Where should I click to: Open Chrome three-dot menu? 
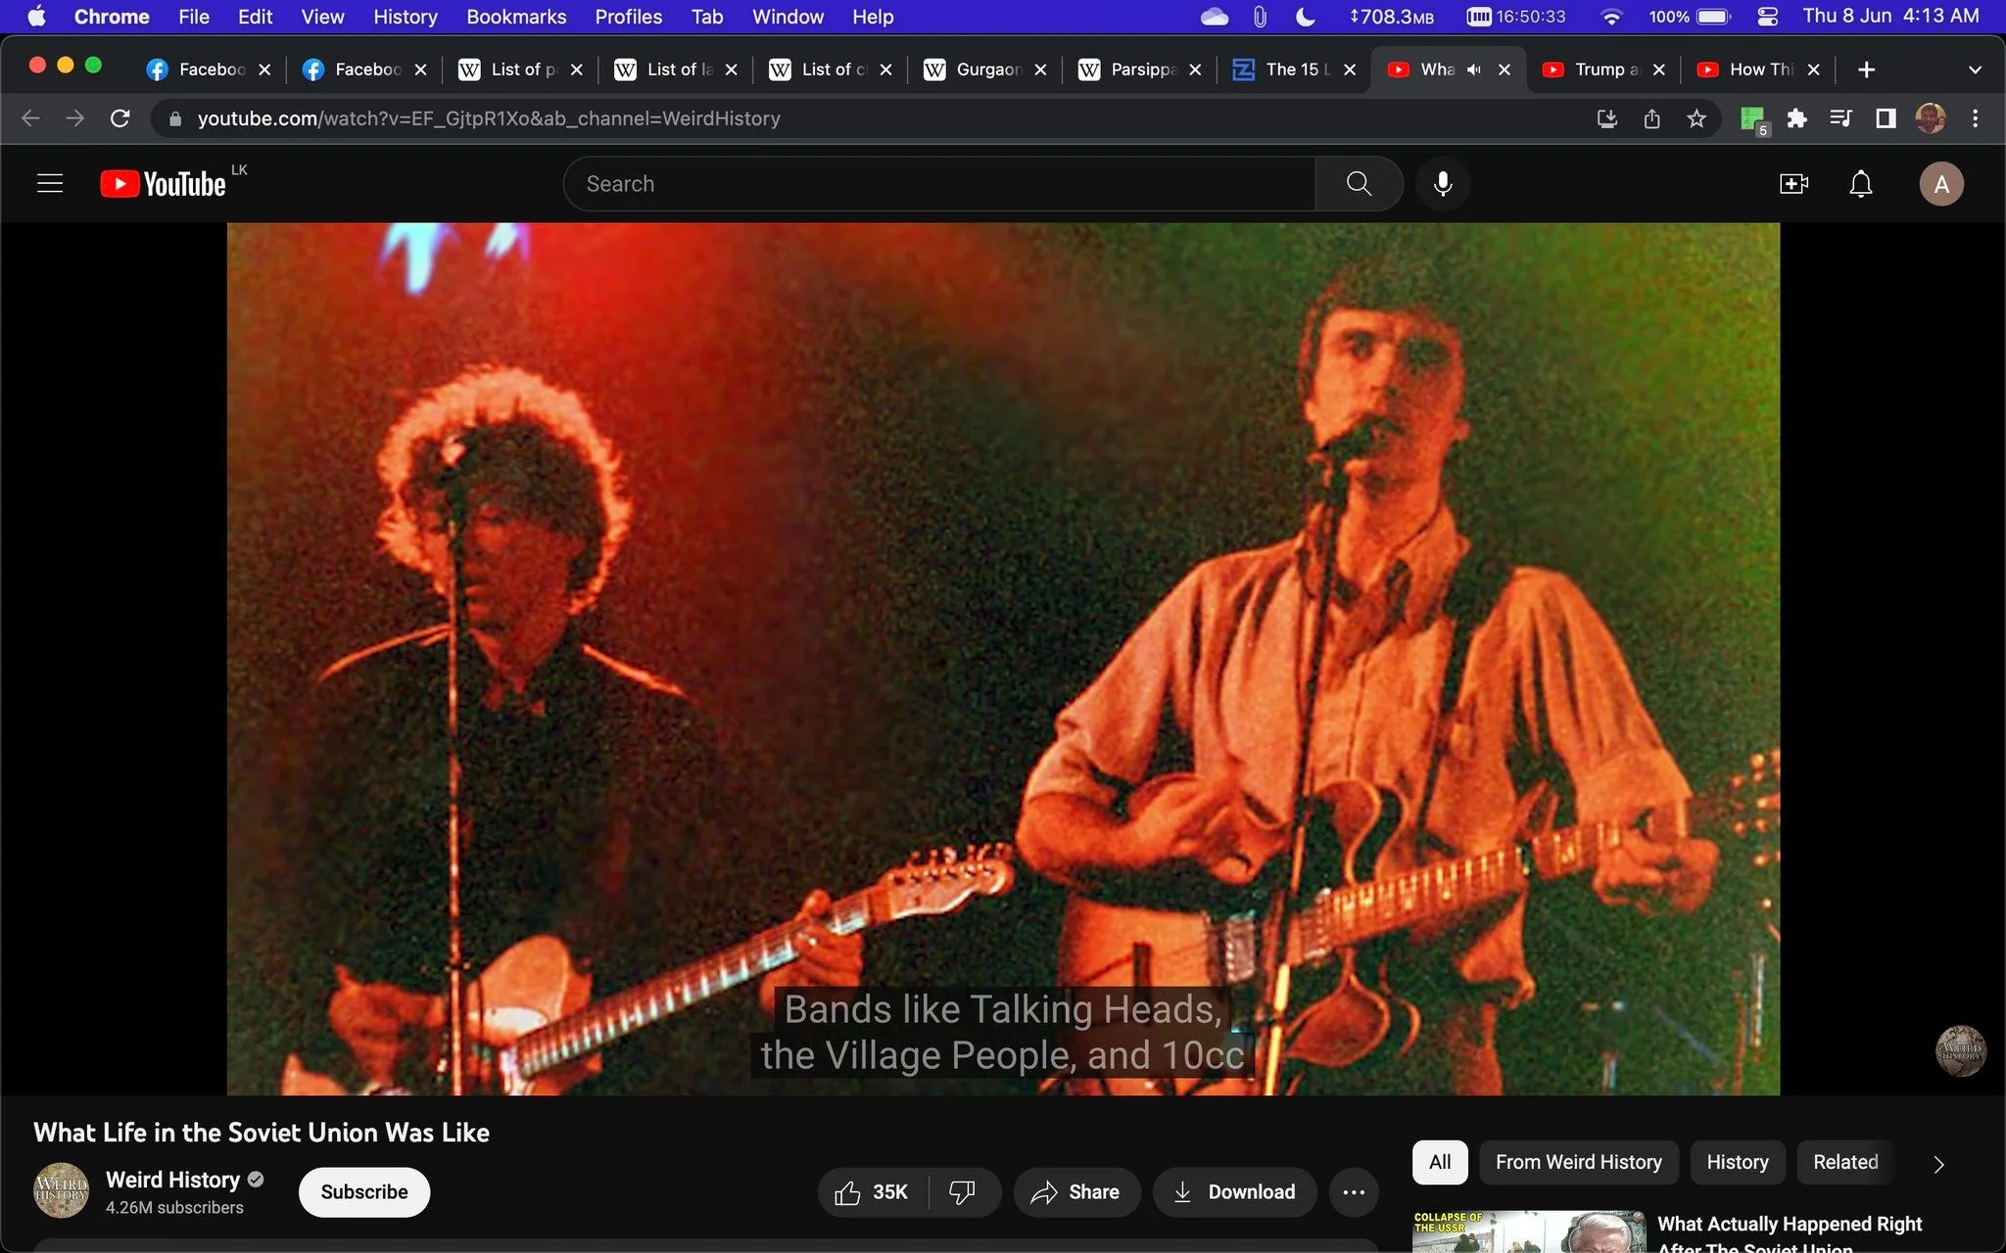1975,118
